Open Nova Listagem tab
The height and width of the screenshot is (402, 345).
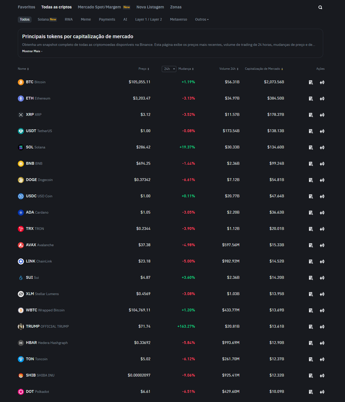pos(150,7)
